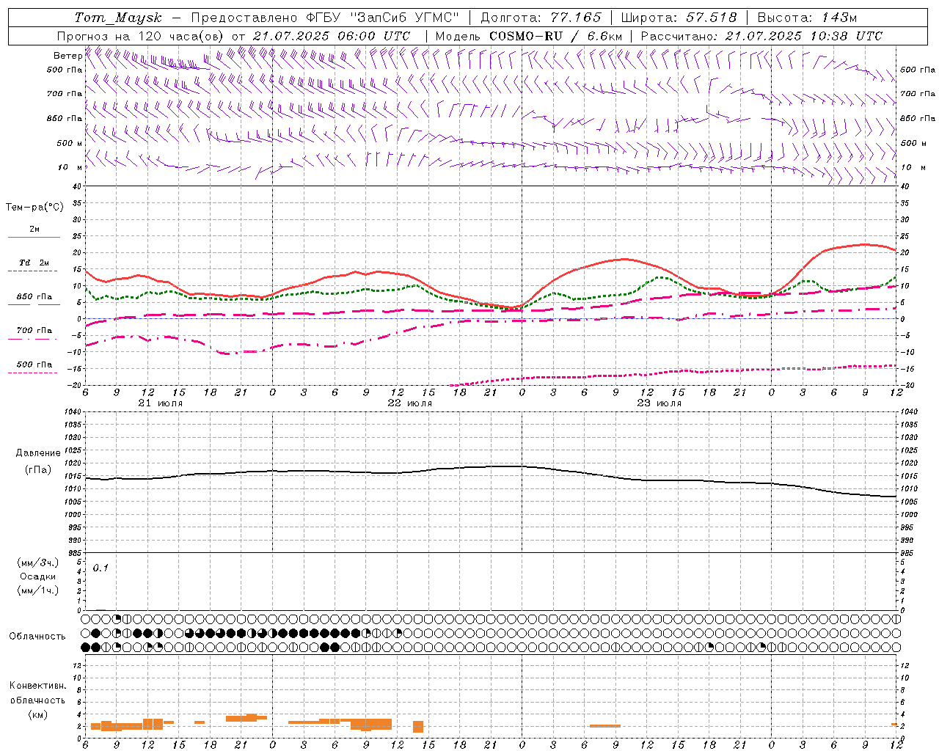The width and height of the screenshot is (939, 751).
Task: Click the (мм/3ч.) precipitation unit label
Action: click(38, 563)
